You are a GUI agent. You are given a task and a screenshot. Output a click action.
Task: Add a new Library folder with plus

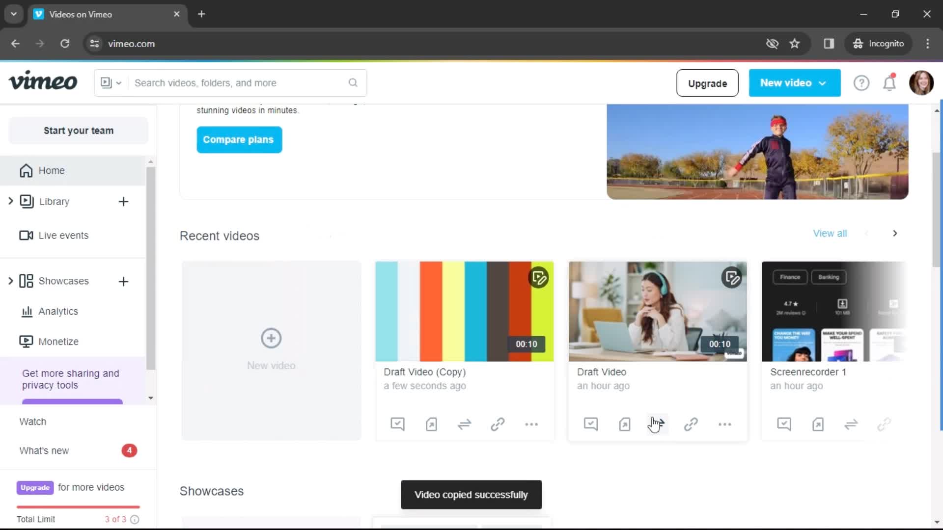point(123,202)
